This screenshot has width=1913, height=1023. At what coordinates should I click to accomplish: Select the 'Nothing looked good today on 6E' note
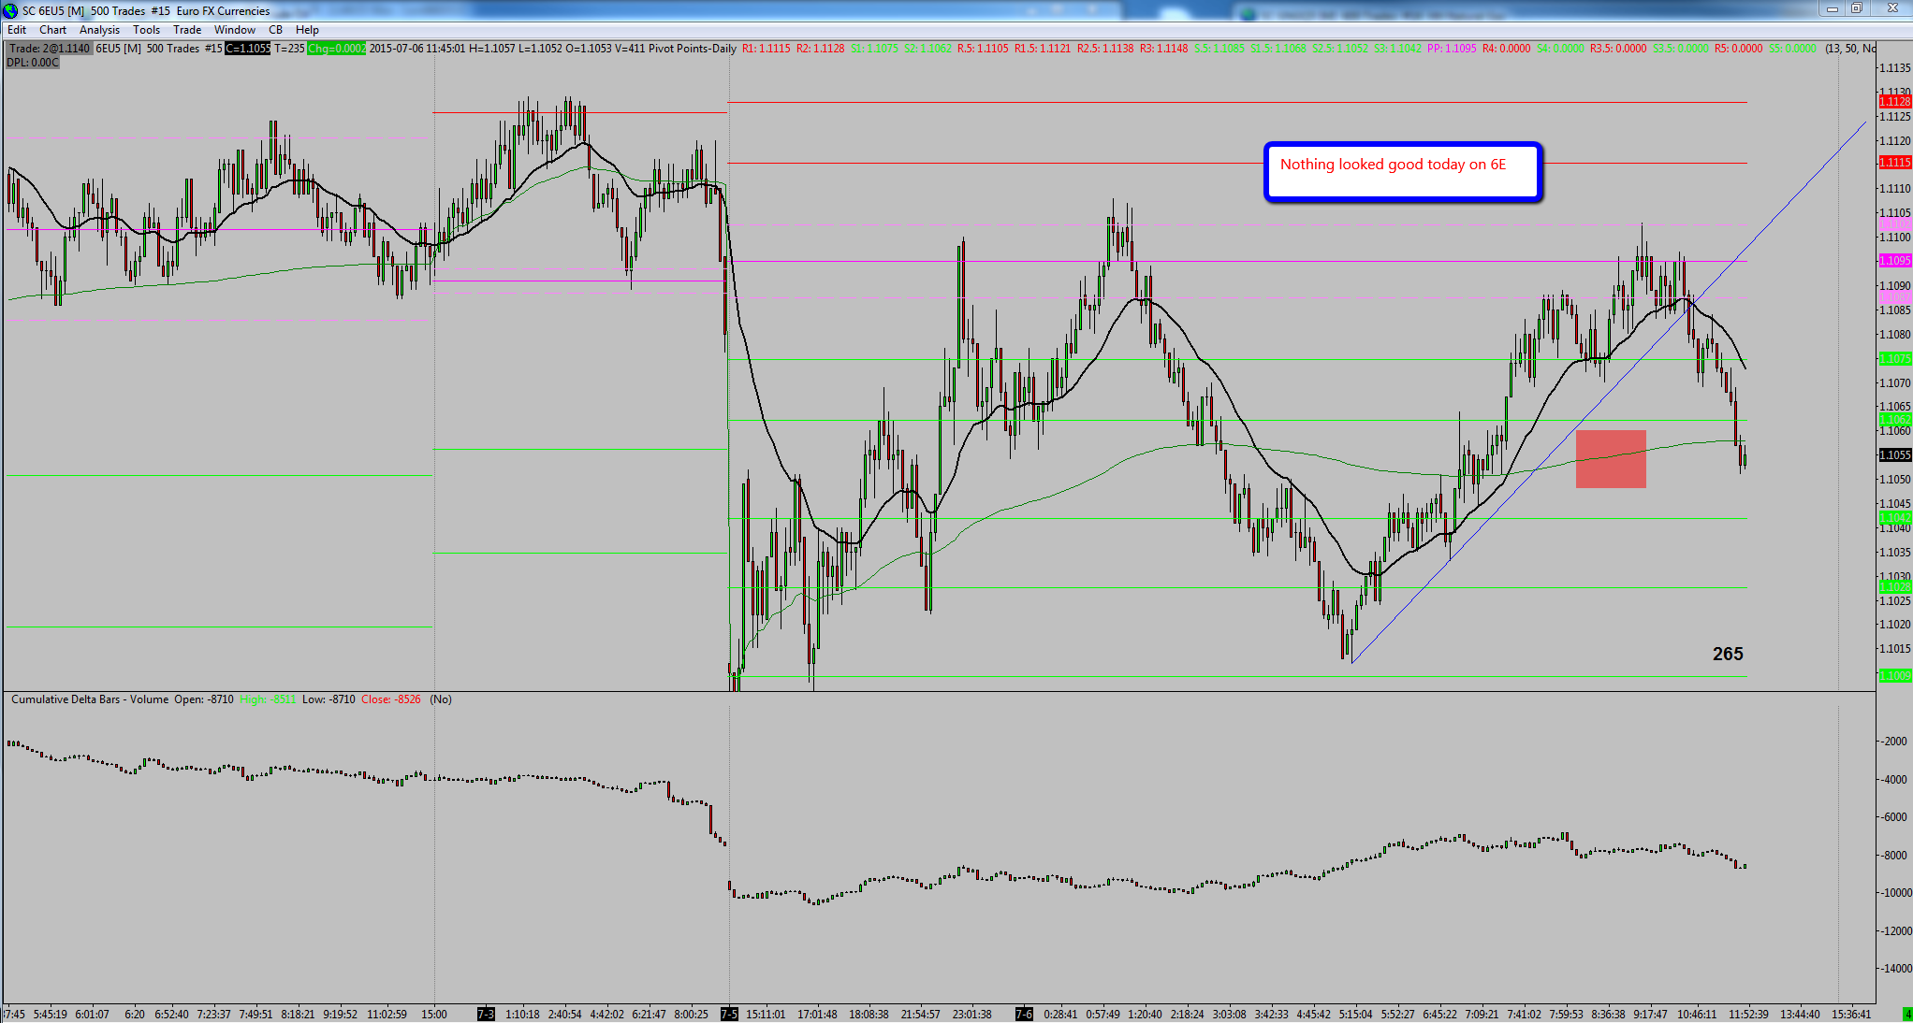pos(1402,171)
